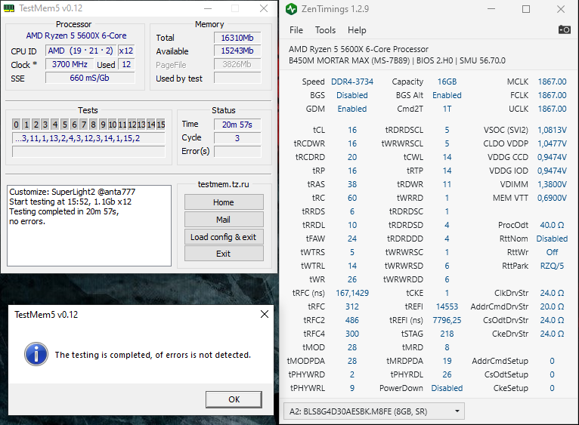Click the AddrCmdDrvStr 20.0 Ω value
The image size is (579, 425).
pos(552,306)
